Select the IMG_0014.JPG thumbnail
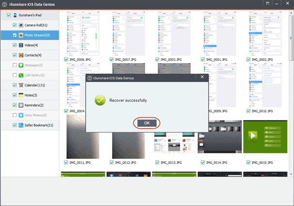The height and width of the screenshot is (206, 294). click(220, 137)
